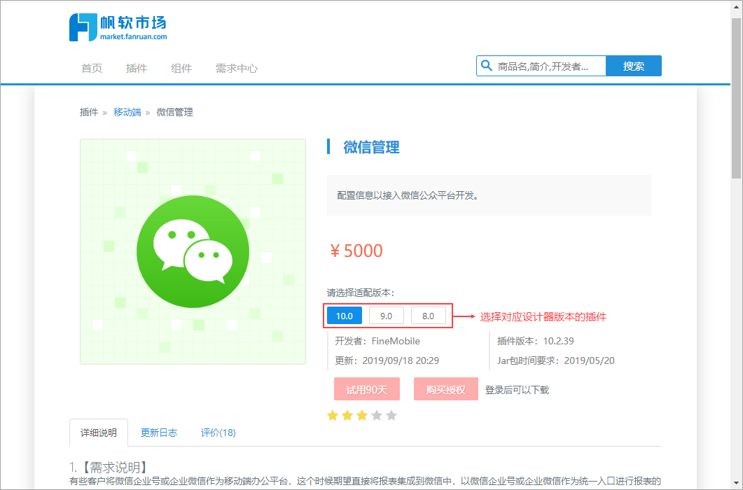Image resolution: width=743 pixels, height=490 pixels.
Task: Open the 插件 navigation item
Action: (137, 68)
